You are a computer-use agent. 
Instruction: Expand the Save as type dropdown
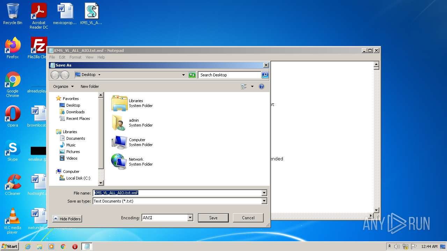(264, 201)
